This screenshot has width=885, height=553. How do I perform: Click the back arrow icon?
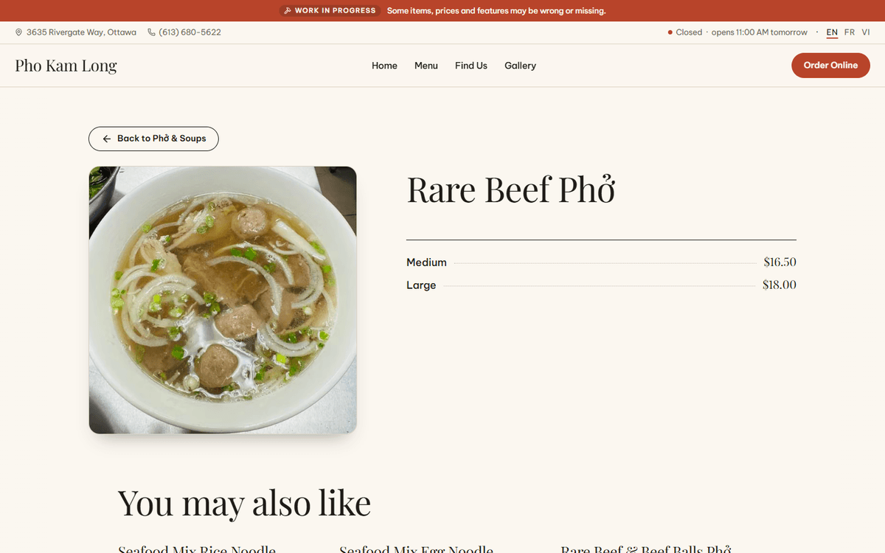(x=107, y=139)
